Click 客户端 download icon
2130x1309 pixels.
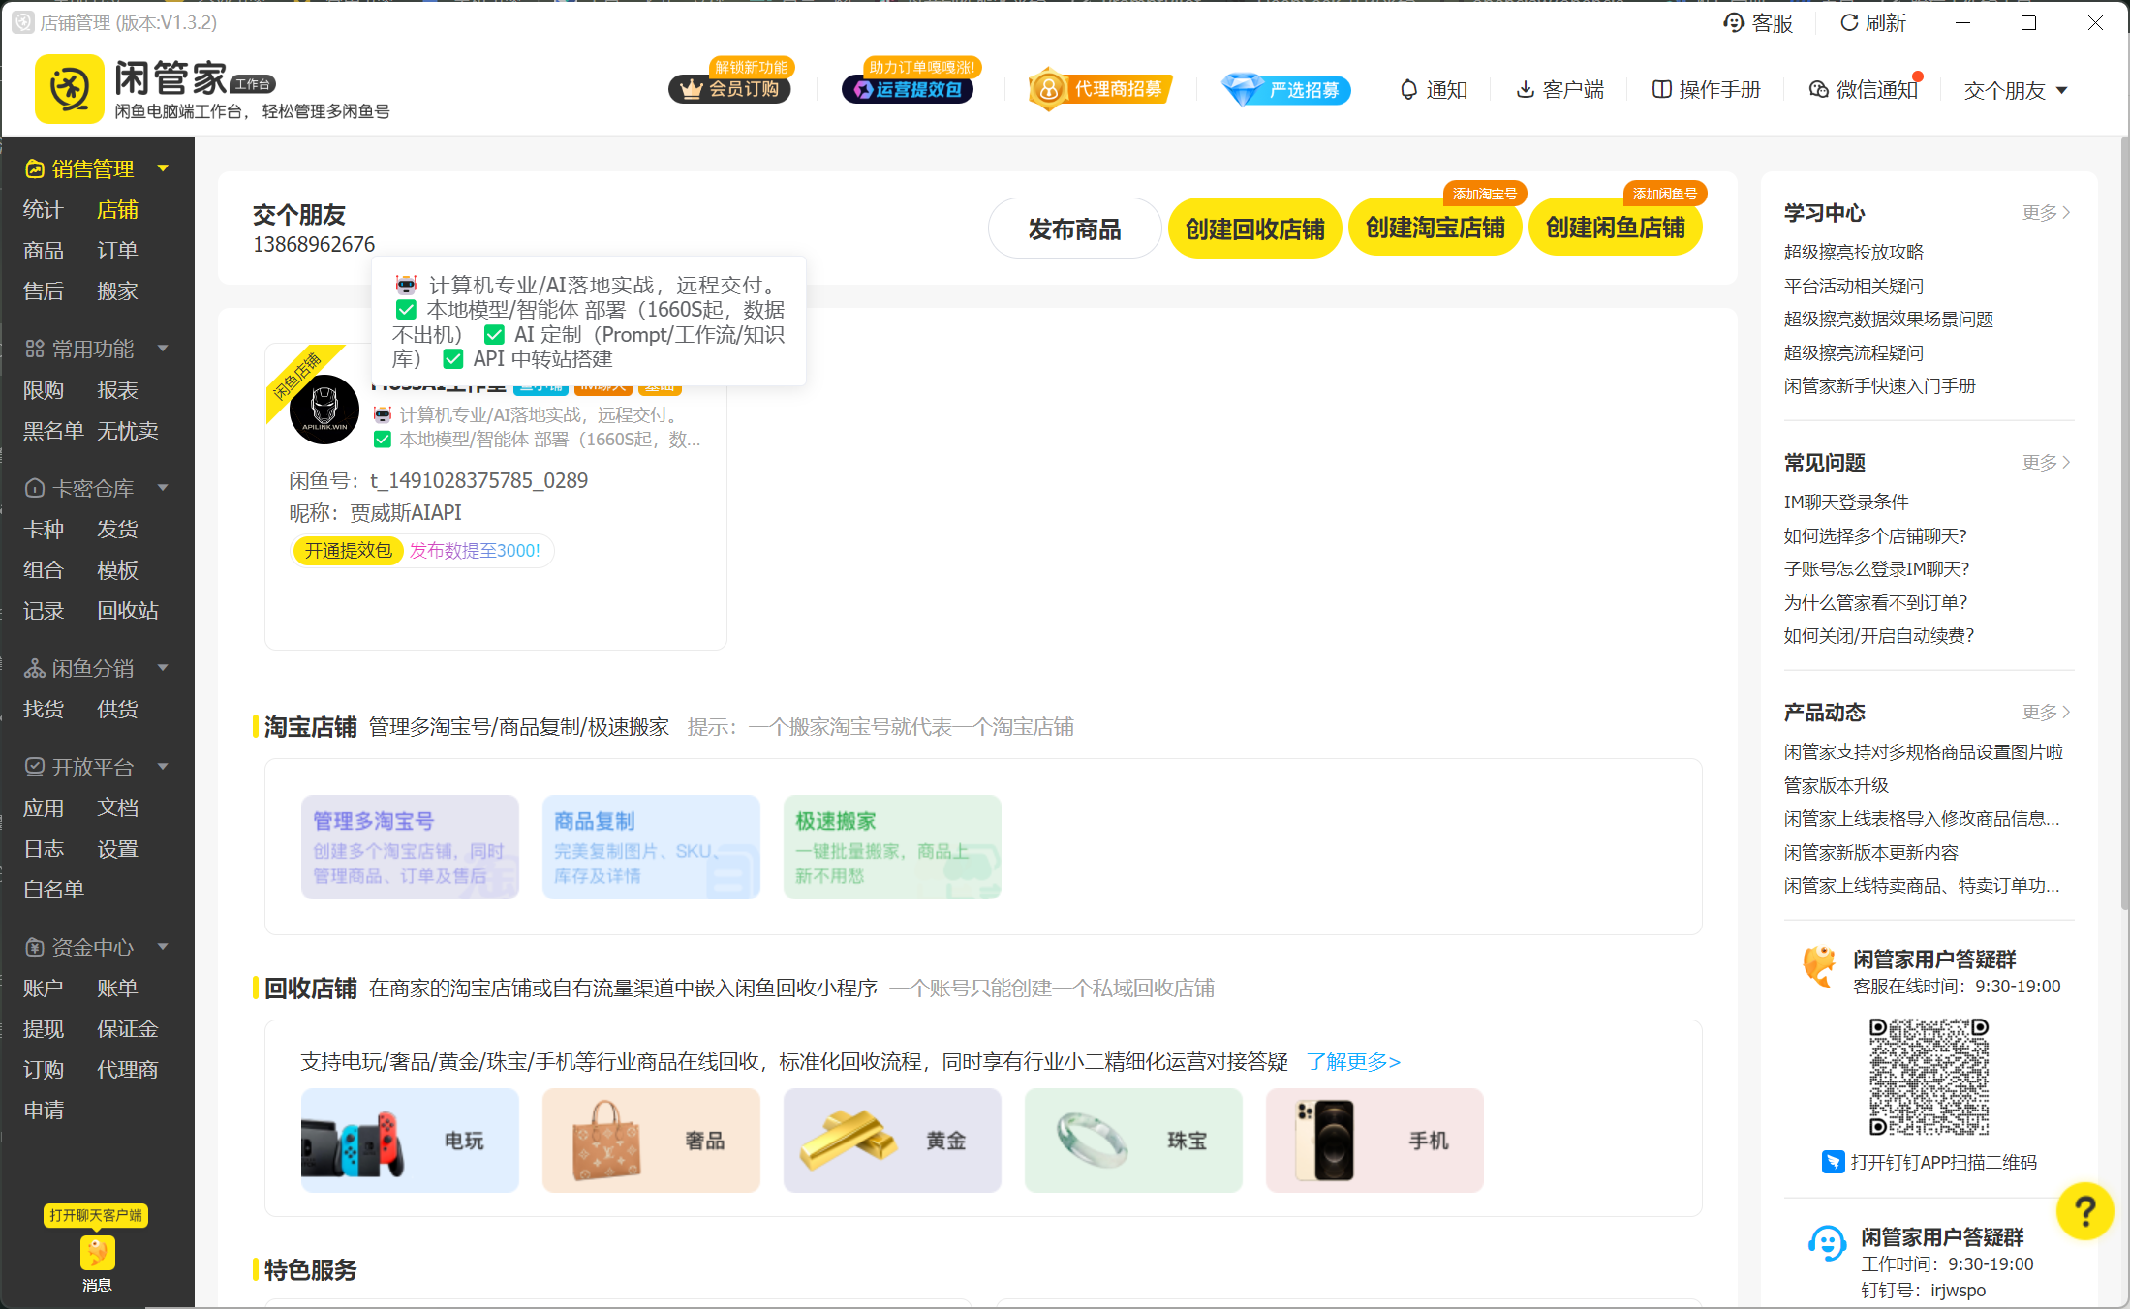(1525, 89)
